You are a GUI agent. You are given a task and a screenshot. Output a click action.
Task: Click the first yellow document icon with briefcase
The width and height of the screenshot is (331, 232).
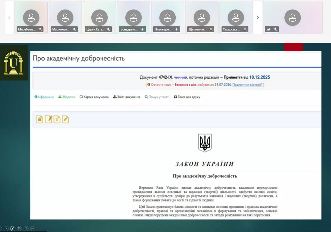coord(40,119)
